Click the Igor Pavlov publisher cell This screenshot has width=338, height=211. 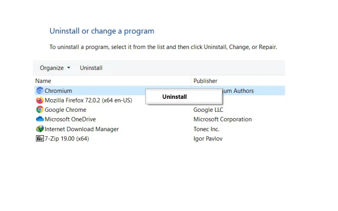208,139
